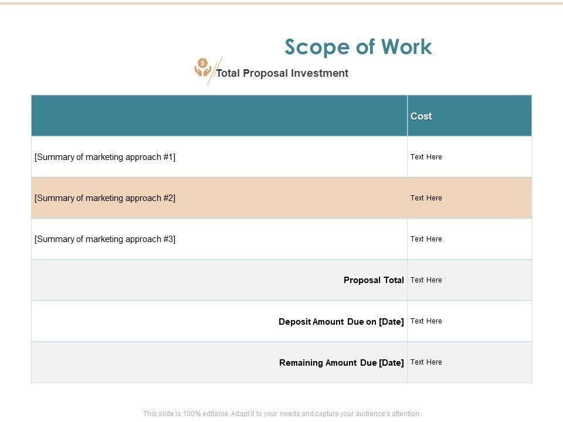Select the marketing approach #1 summary cell
The width and height of the screenshot is (563, 422).
tap(105, 157)
